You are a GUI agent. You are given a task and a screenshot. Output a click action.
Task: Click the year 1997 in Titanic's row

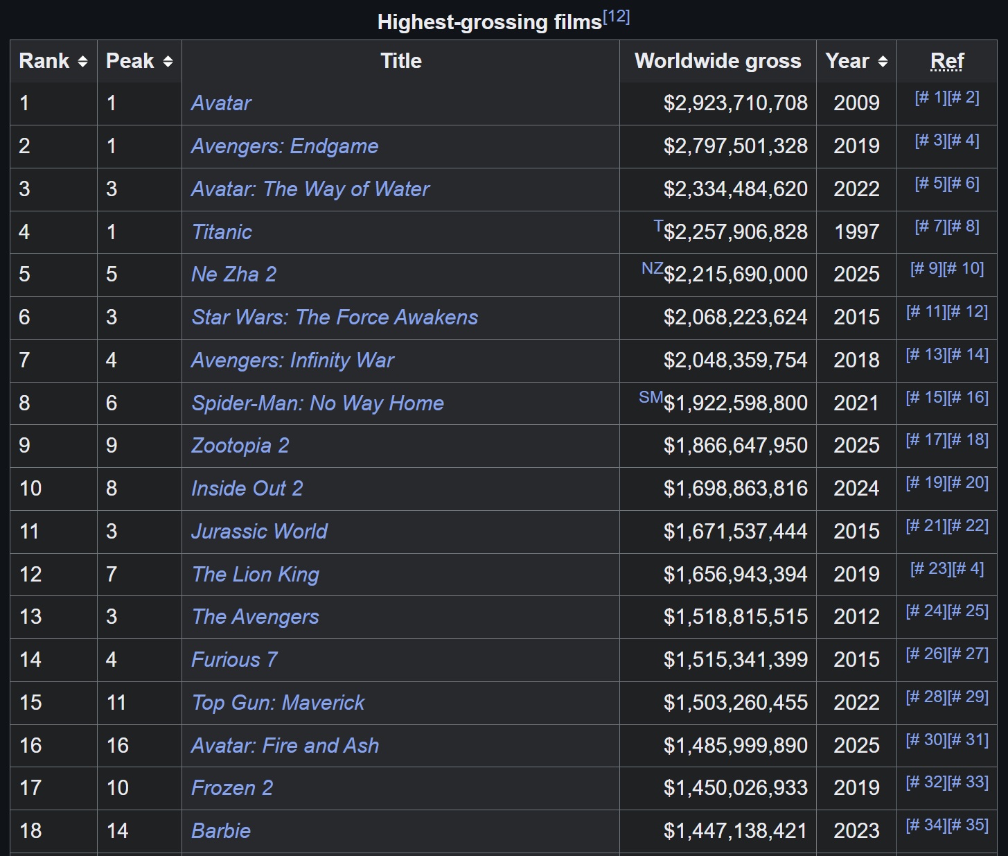pyautogui.click(x=857, y=232)
